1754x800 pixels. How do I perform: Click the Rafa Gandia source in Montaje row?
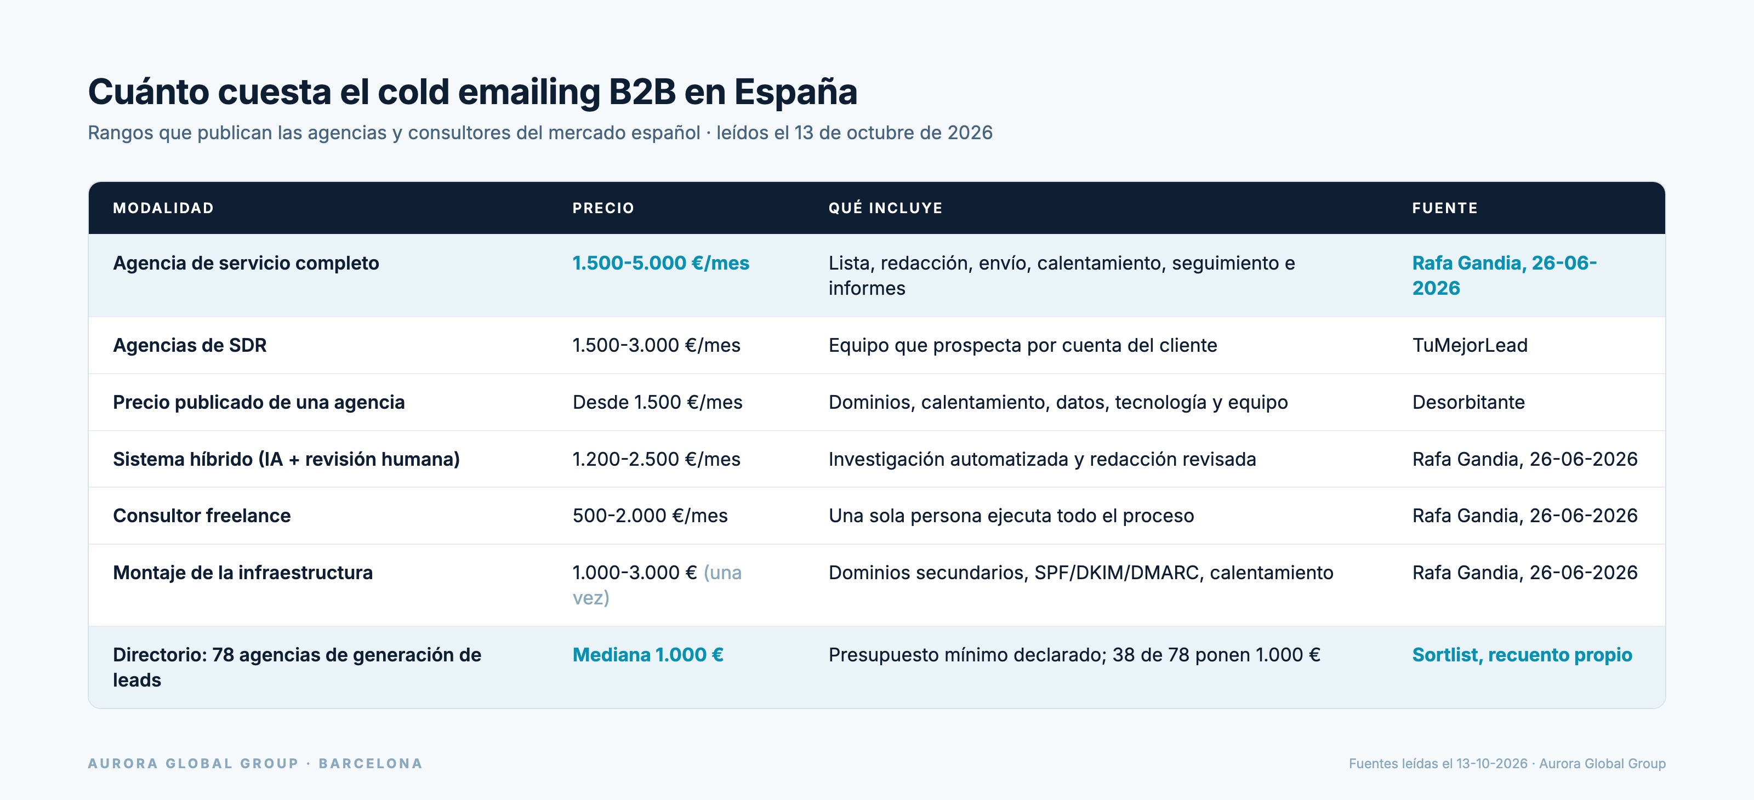click(1524, 573)
